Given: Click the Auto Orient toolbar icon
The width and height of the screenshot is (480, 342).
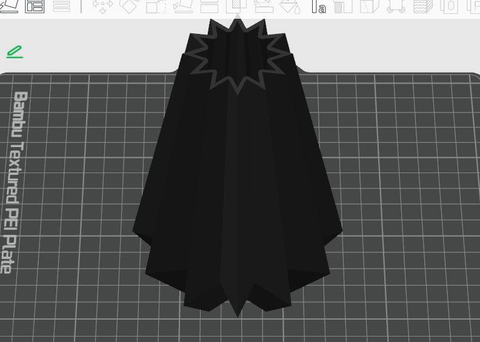Looking at the screenshot, I should point(10,6).
